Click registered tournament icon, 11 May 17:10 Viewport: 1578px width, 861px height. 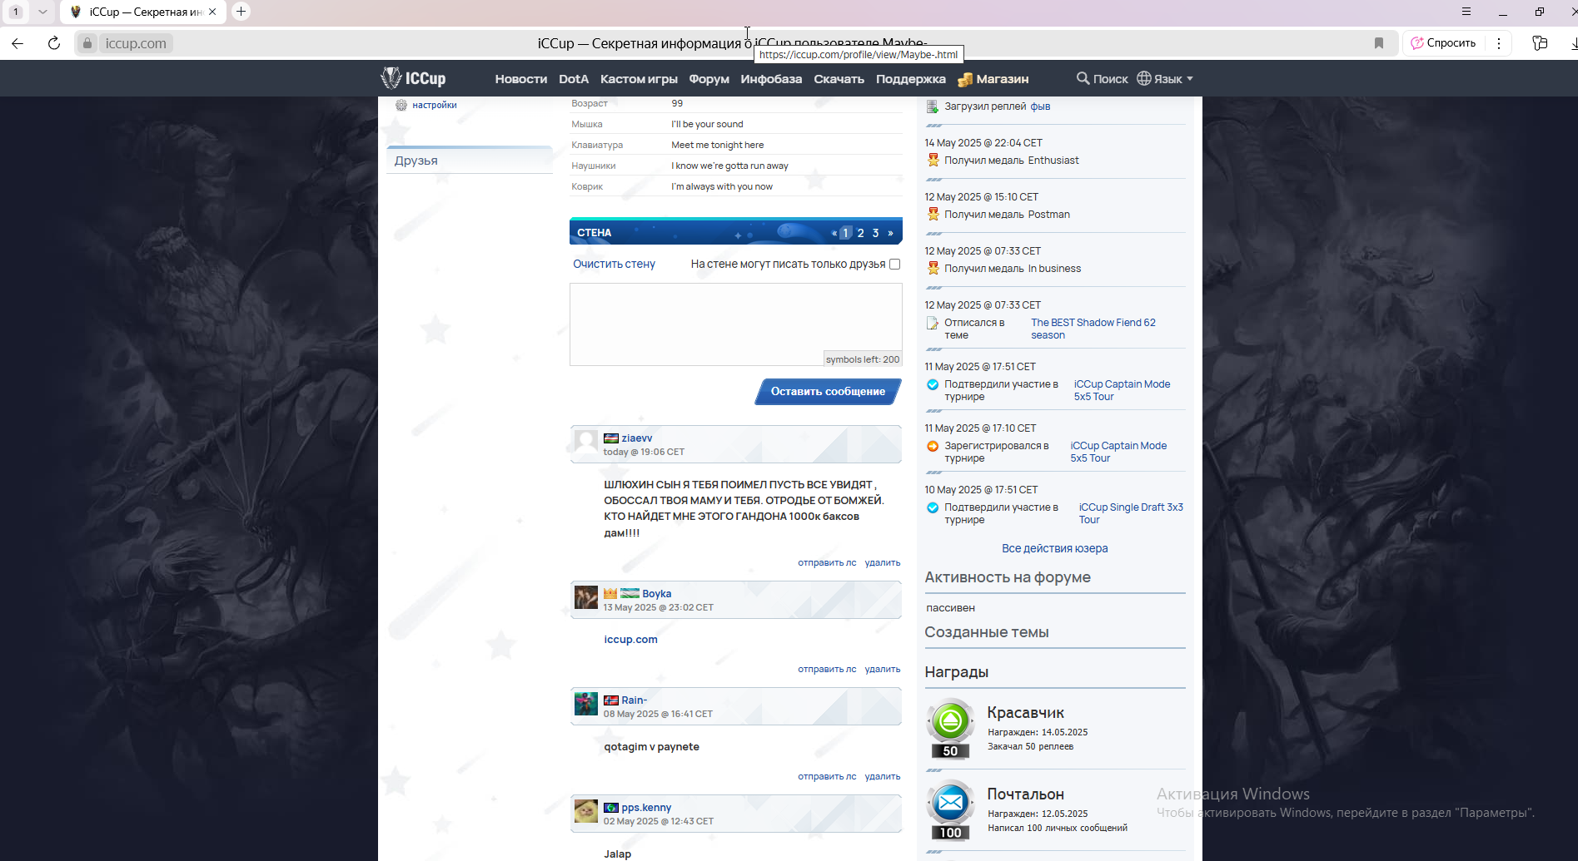tap(933, 446)
